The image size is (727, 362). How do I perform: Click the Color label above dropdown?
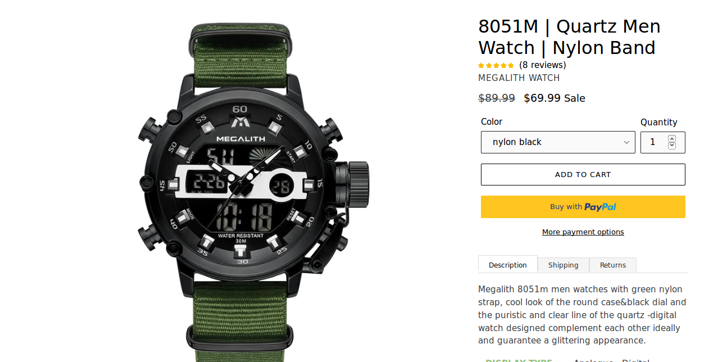(x=492, y=122)
